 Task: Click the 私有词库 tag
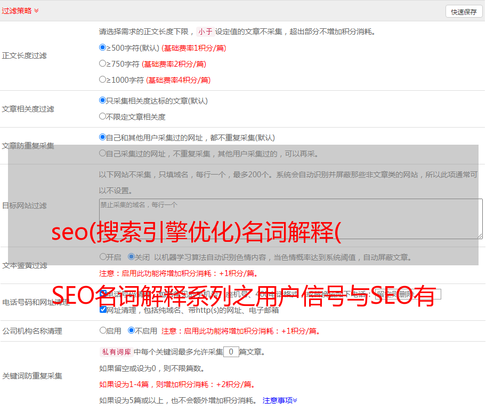116,352
